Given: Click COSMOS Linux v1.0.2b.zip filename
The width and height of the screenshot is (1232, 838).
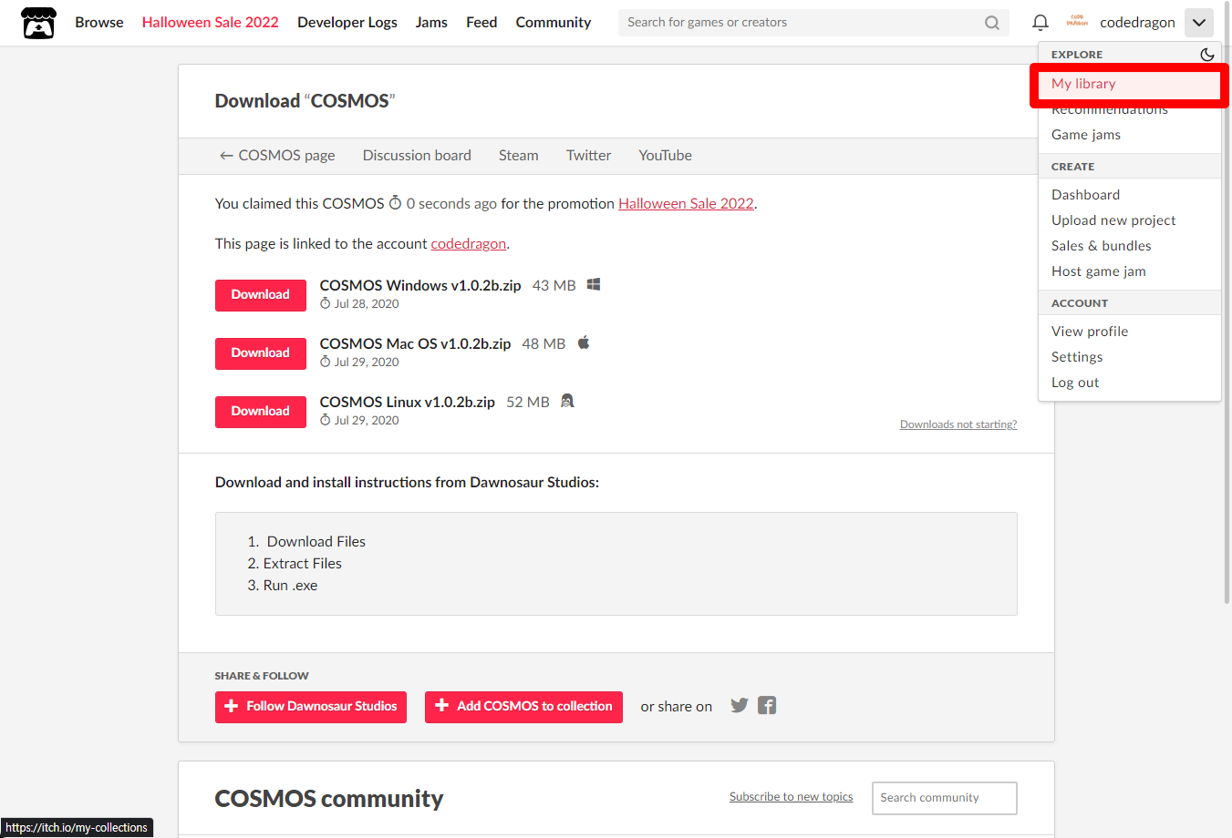Looking at the screenshot, I should (408, 403).
